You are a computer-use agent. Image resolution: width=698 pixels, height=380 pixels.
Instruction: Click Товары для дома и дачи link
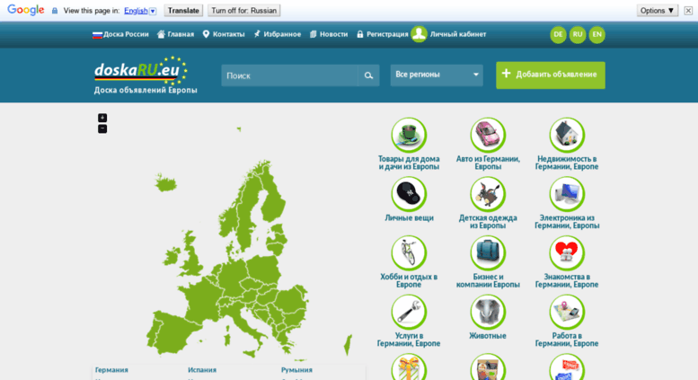409,163
